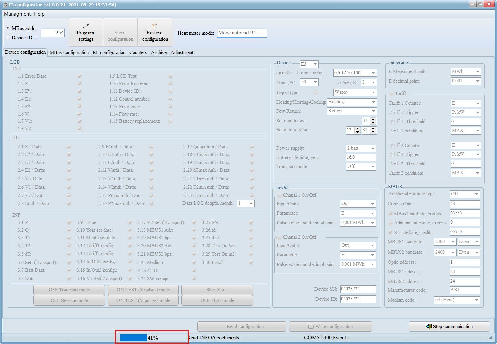Enable the Tariff checkbox
497x344 pixels.
click(x=391, y=94)
